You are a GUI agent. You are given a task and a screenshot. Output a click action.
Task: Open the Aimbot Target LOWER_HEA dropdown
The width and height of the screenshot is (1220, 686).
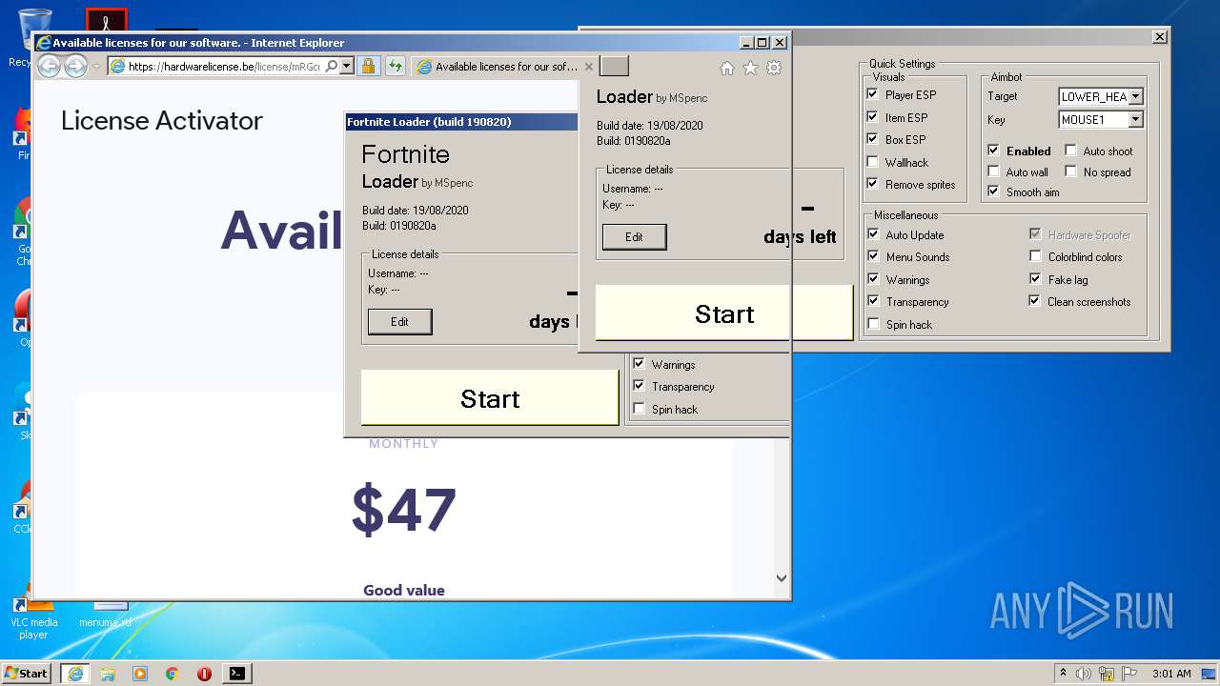tap(1135, 96)
